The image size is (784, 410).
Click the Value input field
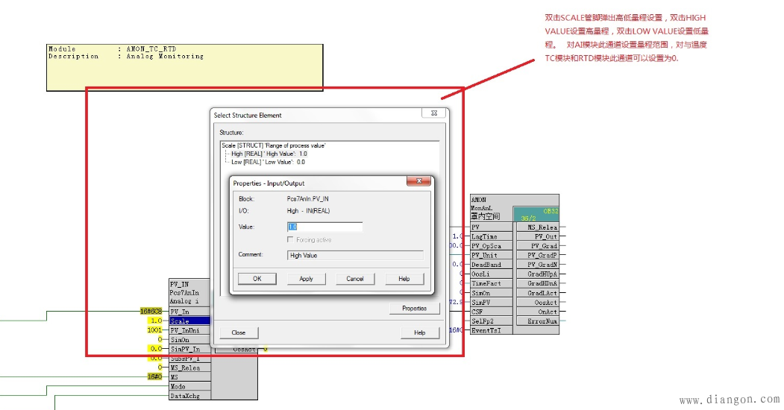(x=324, y=227)
